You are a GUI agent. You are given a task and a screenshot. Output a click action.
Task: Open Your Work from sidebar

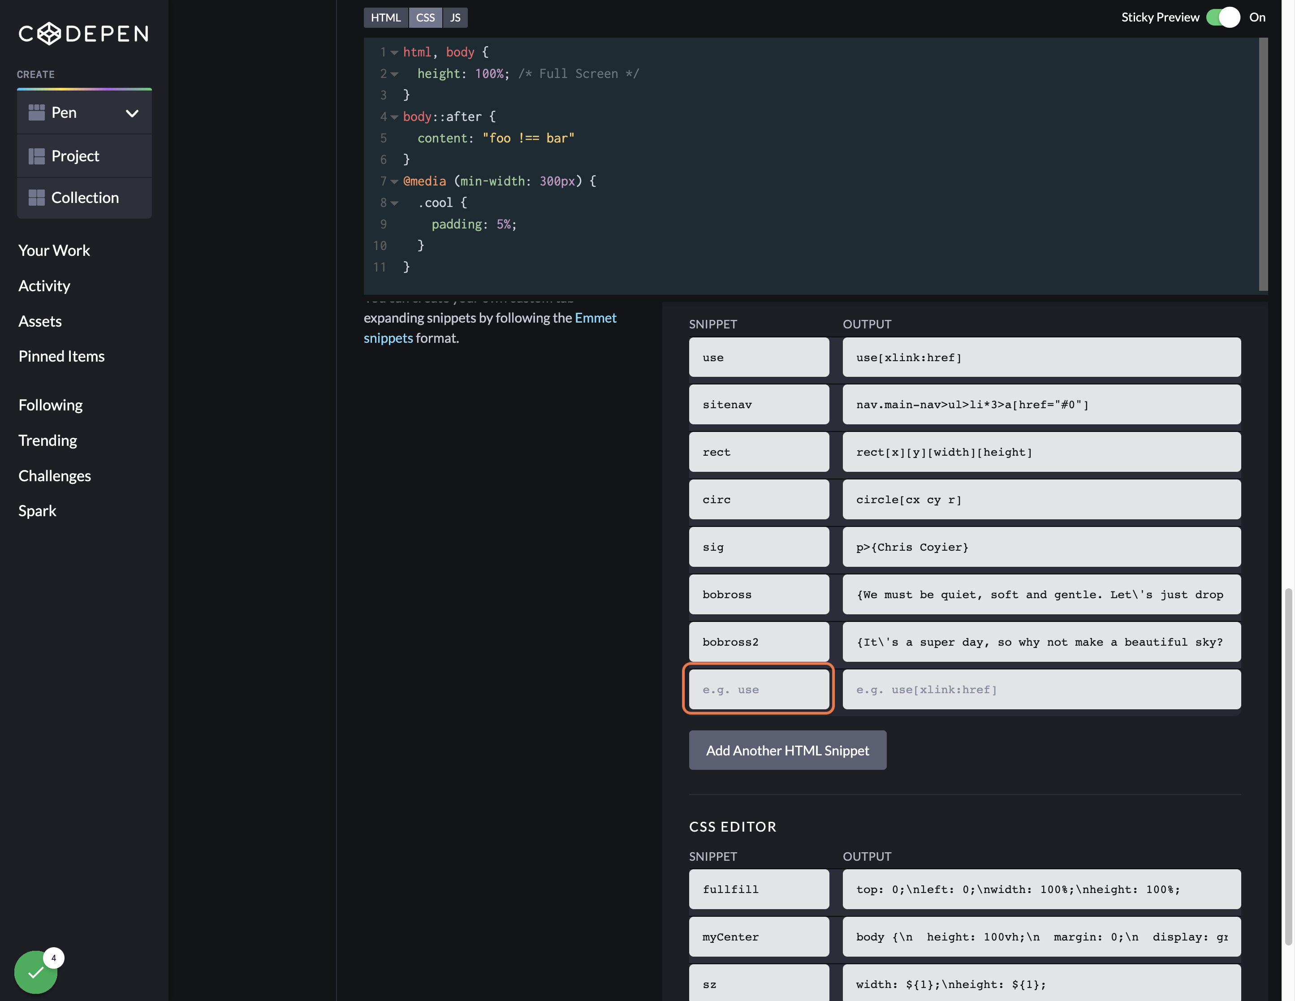click(x=54, y=250)
